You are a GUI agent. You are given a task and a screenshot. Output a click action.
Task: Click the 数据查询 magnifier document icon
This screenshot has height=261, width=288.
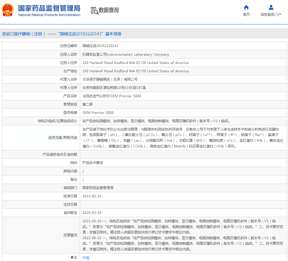pyautogui.click(x=94, y=10)
